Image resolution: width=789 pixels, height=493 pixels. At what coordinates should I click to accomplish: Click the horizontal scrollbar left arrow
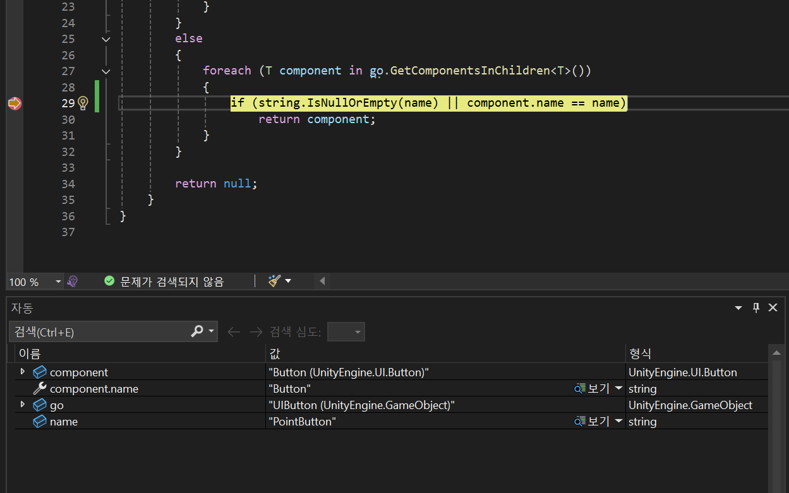322,281
